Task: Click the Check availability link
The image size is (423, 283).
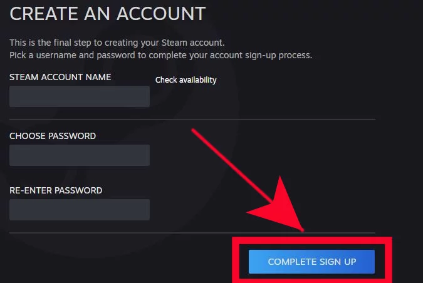Action: [186, 80]
